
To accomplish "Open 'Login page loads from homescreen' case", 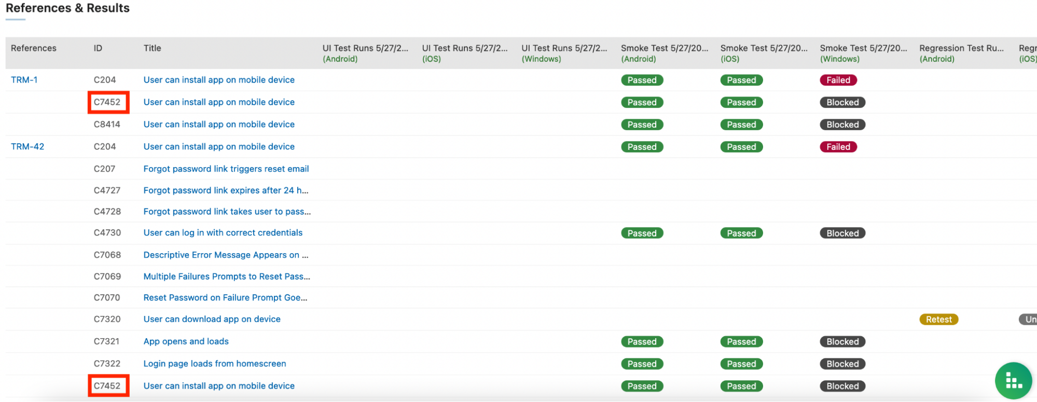I will (x=214, y=364).
